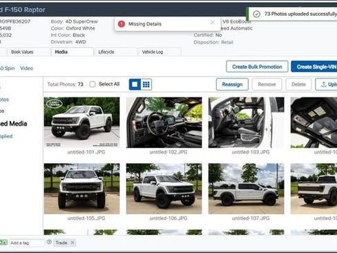This screenshot has height=253, width=337.
Task: Switch to grid view icon
Action: [146, 84]
